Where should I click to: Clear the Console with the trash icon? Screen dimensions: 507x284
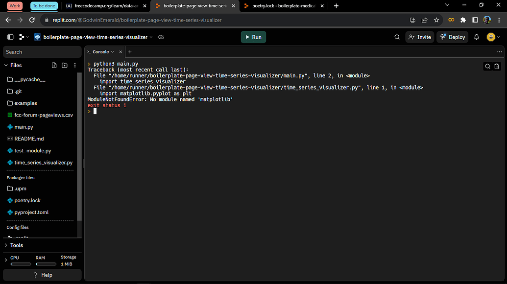[x=497, y=66]
